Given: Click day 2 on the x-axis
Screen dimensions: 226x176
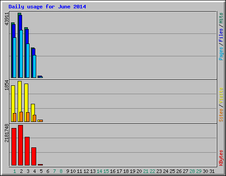Looking at the screenshot, I should click(x=21, y=171).
